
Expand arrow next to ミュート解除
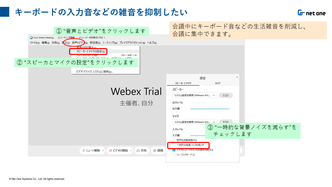tap(103, 150)
